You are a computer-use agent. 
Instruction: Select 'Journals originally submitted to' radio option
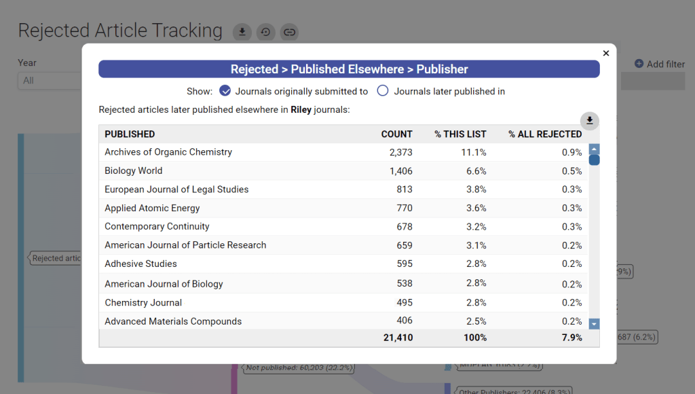click(x=225, y=91)
